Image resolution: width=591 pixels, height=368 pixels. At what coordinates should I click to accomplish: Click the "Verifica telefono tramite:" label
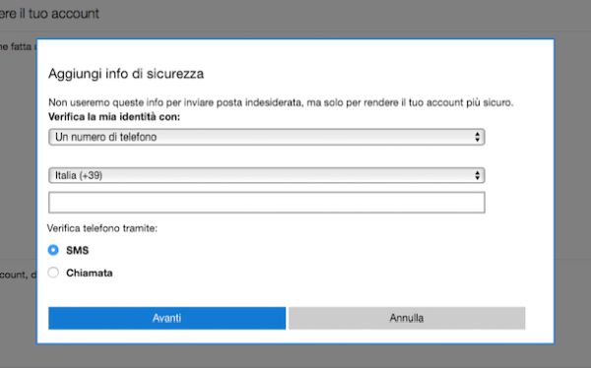(x=102, y=228)
